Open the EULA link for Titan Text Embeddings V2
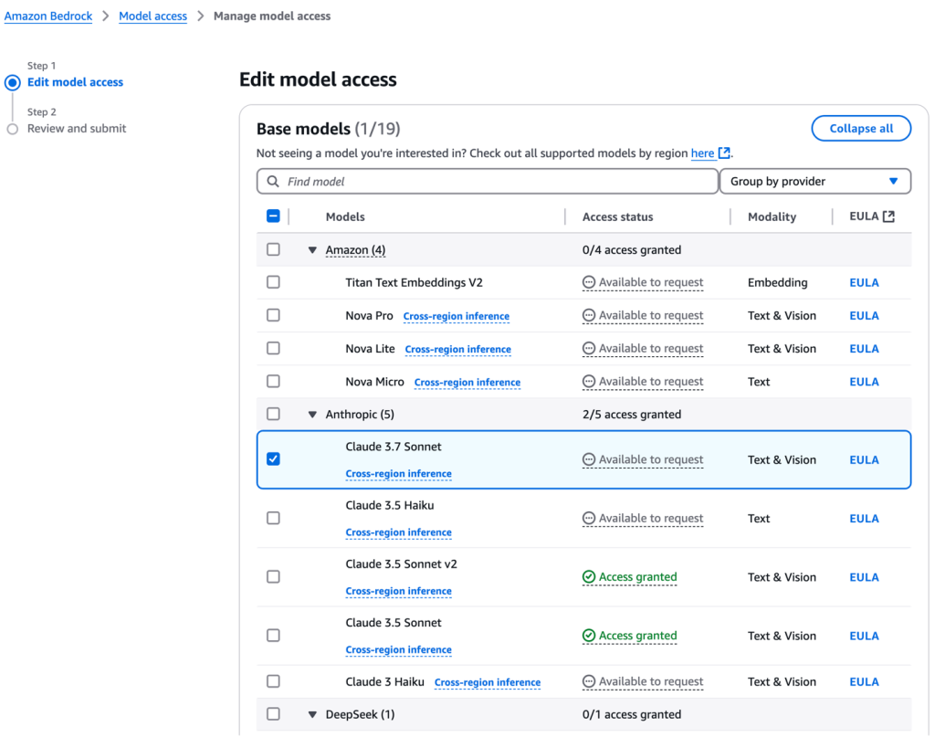 [864, 282]
